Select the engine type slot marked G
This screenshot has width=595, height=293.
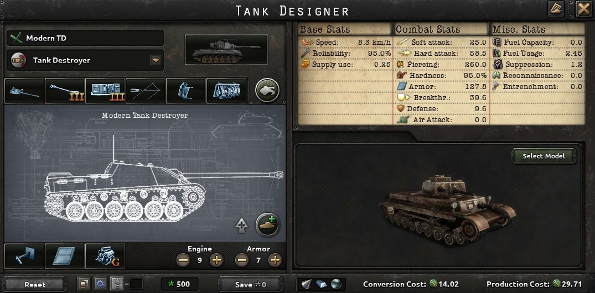click(105, 256)
